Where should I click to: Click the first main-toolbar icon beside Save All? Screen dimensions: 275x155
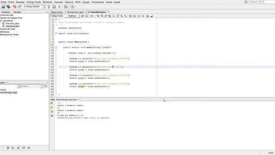[x=3, y=7]
